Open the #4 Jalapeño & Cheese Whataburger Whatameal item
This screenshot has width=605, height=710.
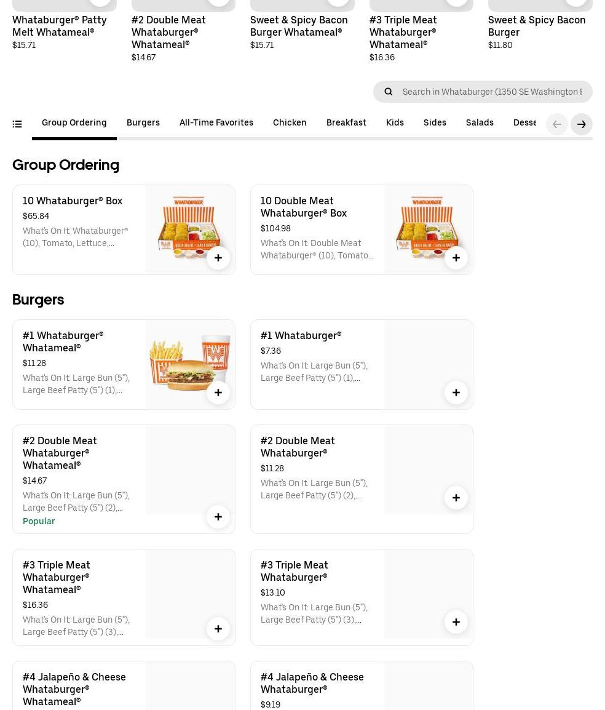pyautogui.click(x=74, y=688)
